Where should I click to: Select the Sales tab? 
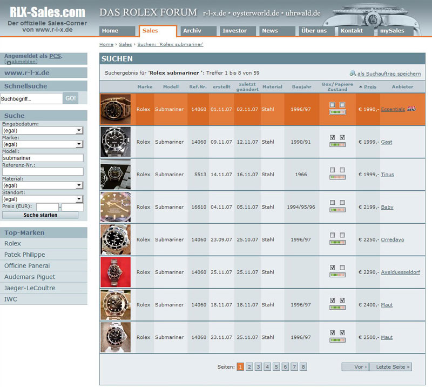[x=158, y=31]
